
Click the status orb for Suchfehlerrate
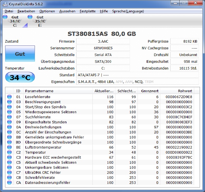[9, 117]
